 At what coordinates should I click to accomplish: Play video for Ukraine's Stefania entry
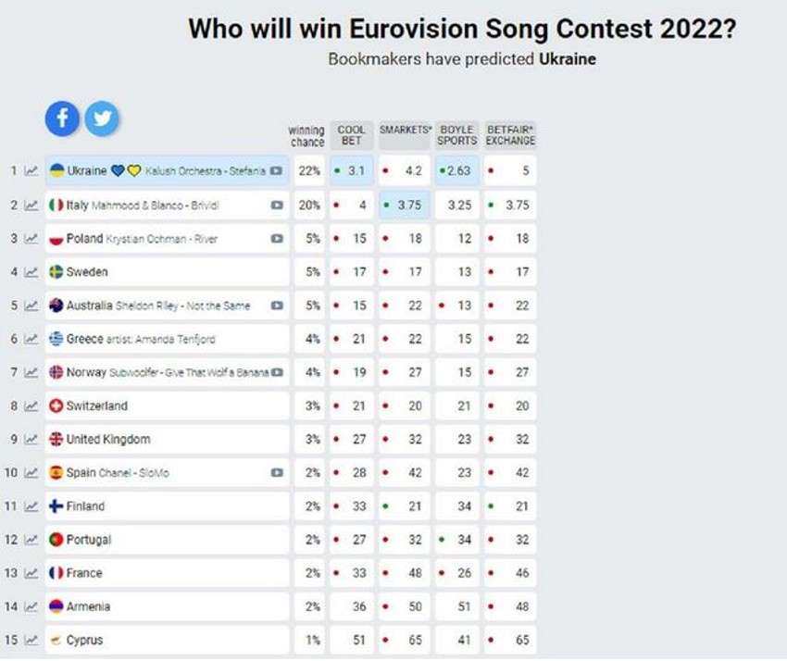tap(277, 171)
